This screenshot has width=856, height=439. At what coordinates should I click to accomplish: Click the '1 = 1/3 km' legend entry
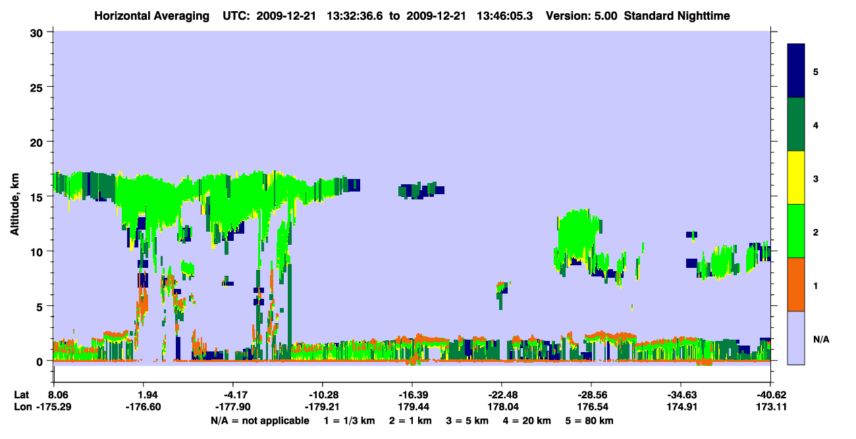click(x=349, y=421)
